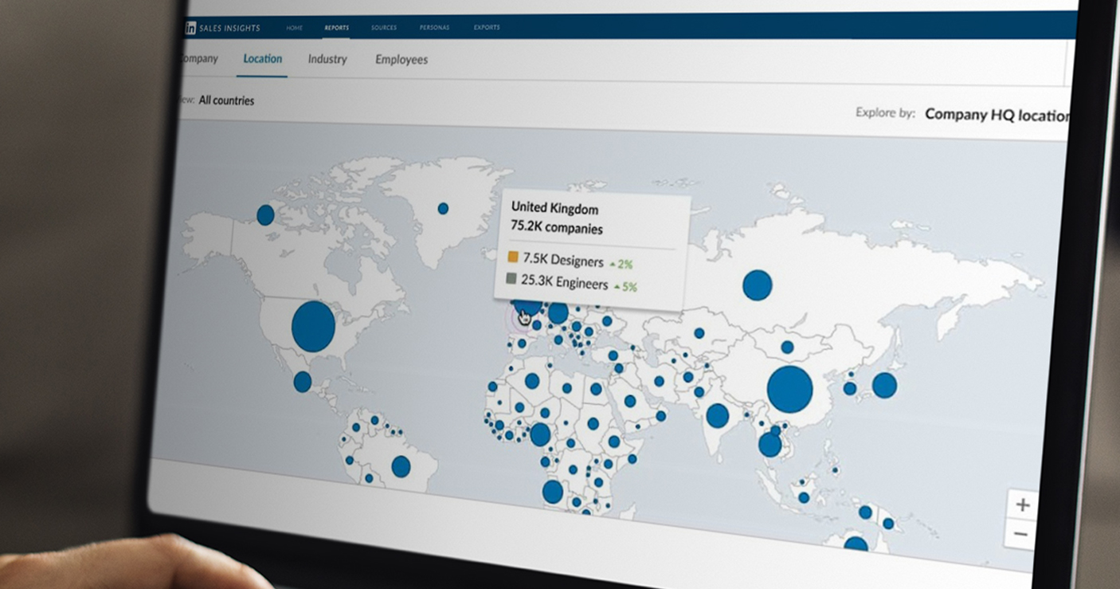
Task: Open the All countries view dropdown
Action: (226, 100)
